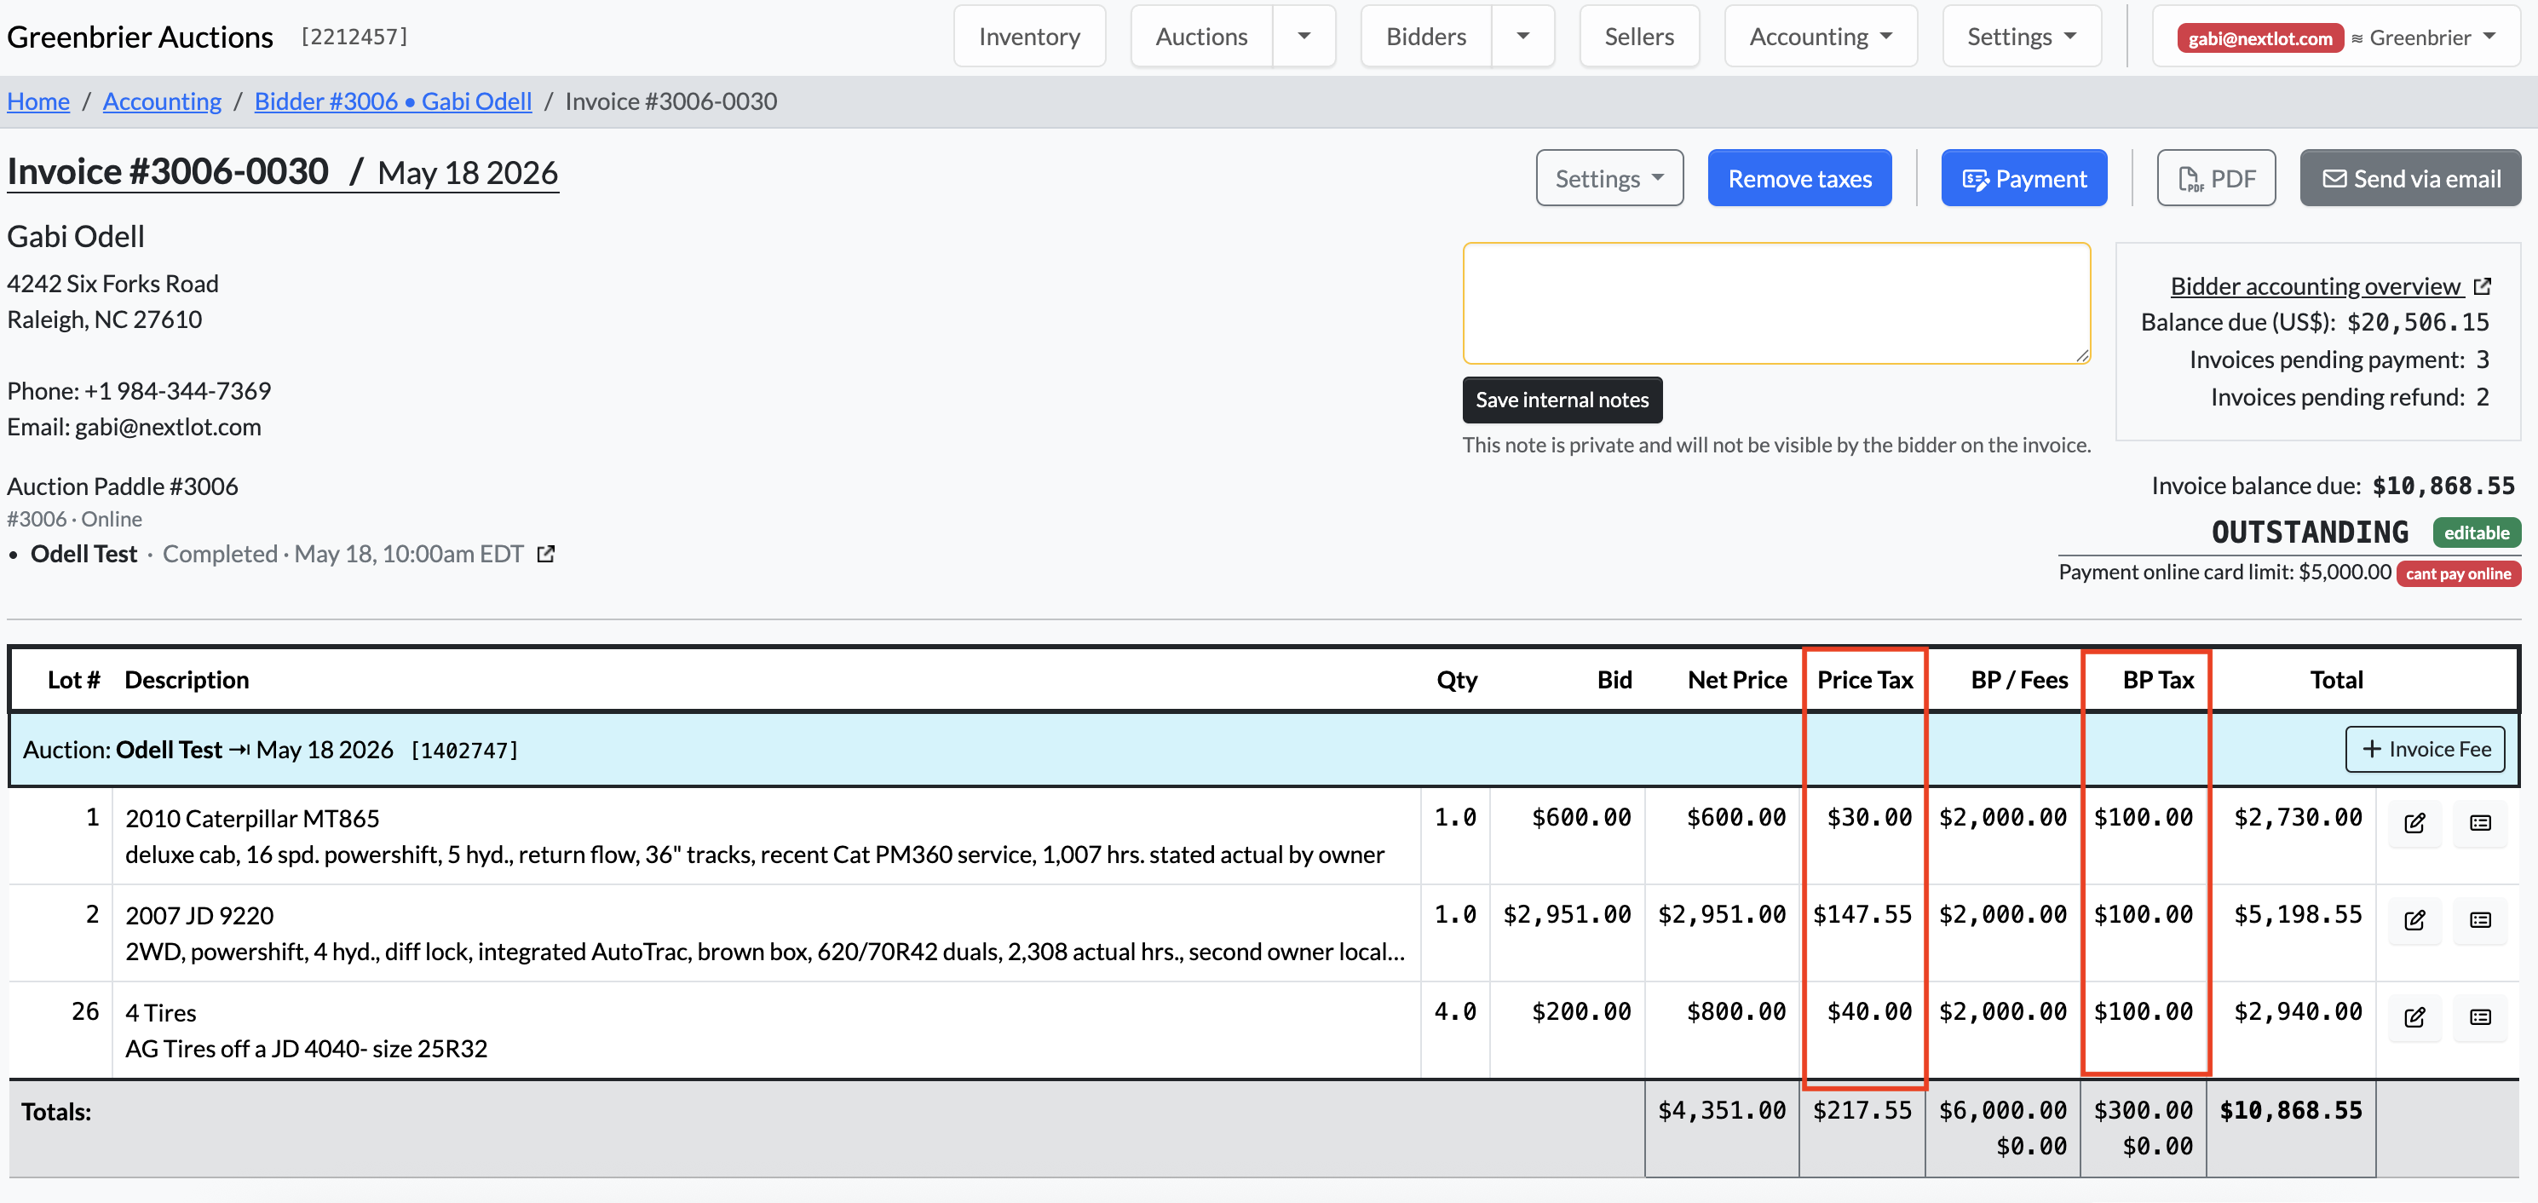Expand the Auctions dropdown arrow
Screen dimensions: 2538x1203
(x=1304, y=37)
